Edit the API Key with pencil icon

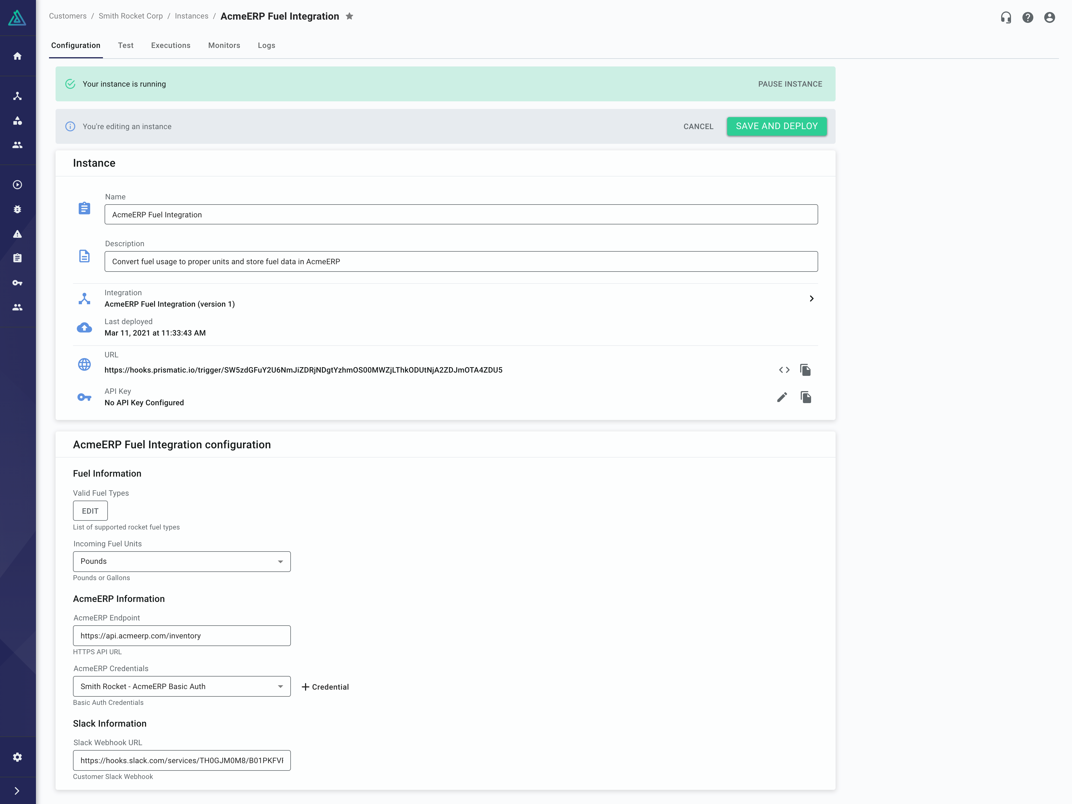click(782, 397)
